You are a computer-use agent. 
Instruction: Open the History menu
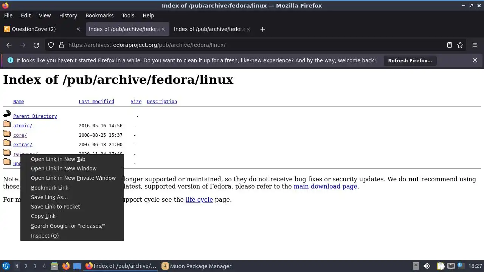[68, 15]
